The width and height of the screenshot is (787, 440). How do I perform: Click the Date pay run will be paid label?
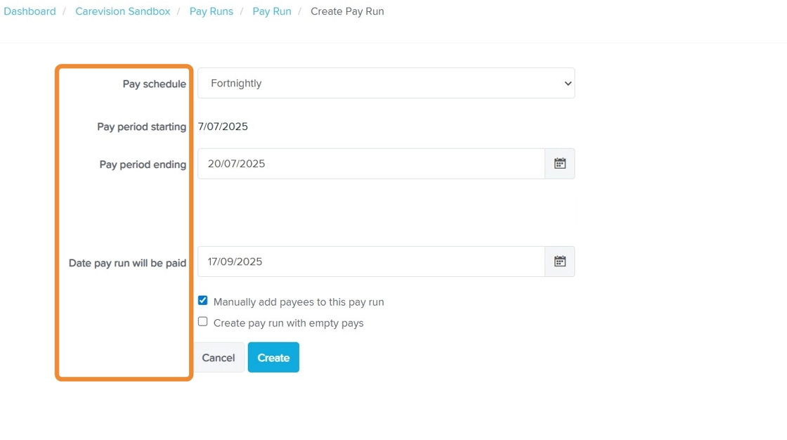[x=127, y=264]
